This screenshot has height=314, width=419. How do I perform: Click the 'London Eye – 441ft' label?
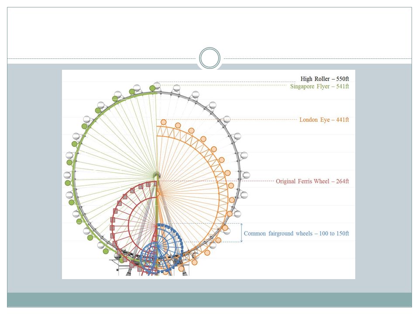[324, 119]
